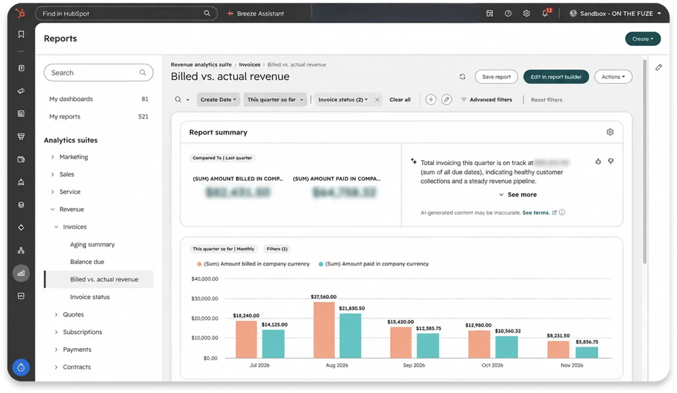Remove the Invoice status filter with X
Viewport: 677px width, 393px height.
coord(377,99)
